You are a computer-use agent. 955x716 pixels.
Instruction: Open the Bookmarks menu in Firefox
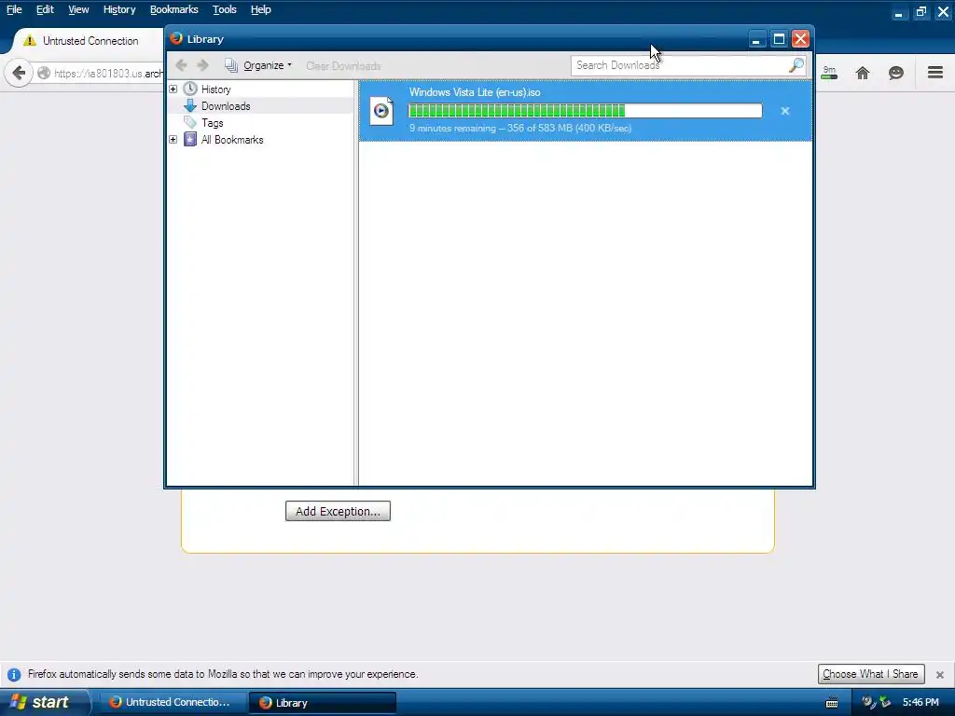(174, 9)
